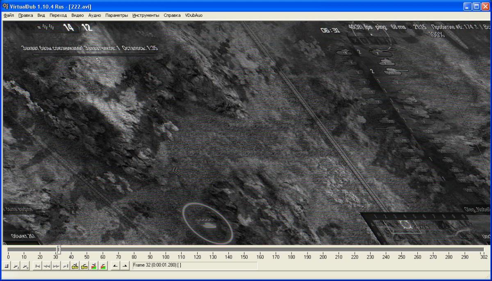Open the Видео menu
Screen dimensions: 492x281
[x=77, y=15]
